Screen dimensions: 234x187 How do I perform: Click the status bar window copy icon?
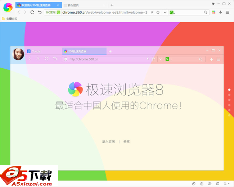coord(218,183)
